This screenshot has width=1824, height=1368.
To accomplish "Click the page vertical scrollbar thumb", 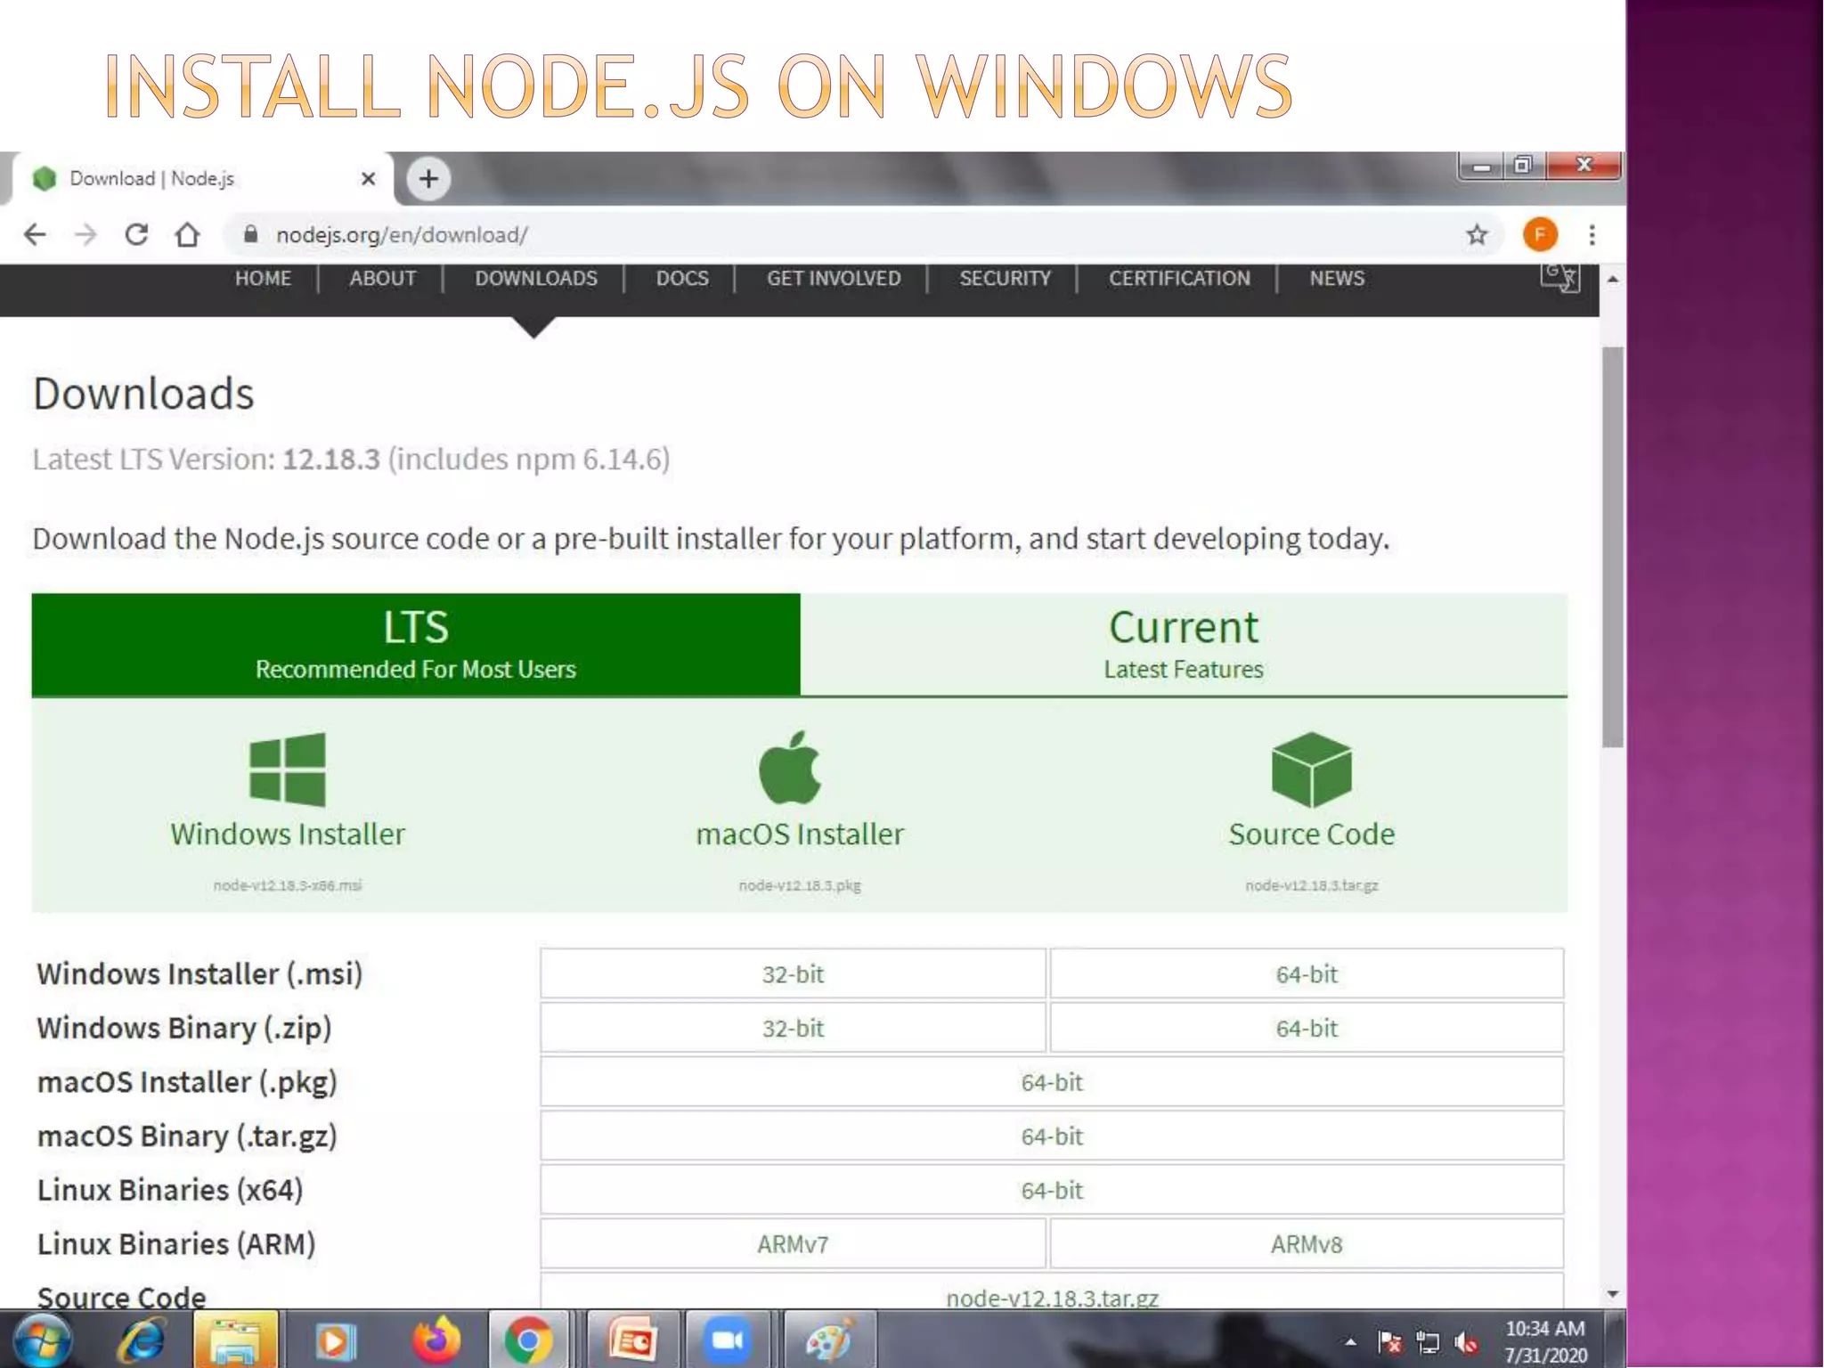I will coord(1612,547).
